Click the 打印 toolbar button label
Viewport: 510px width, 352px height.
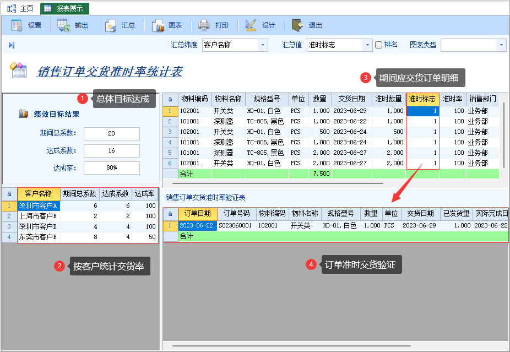(222, 25)
